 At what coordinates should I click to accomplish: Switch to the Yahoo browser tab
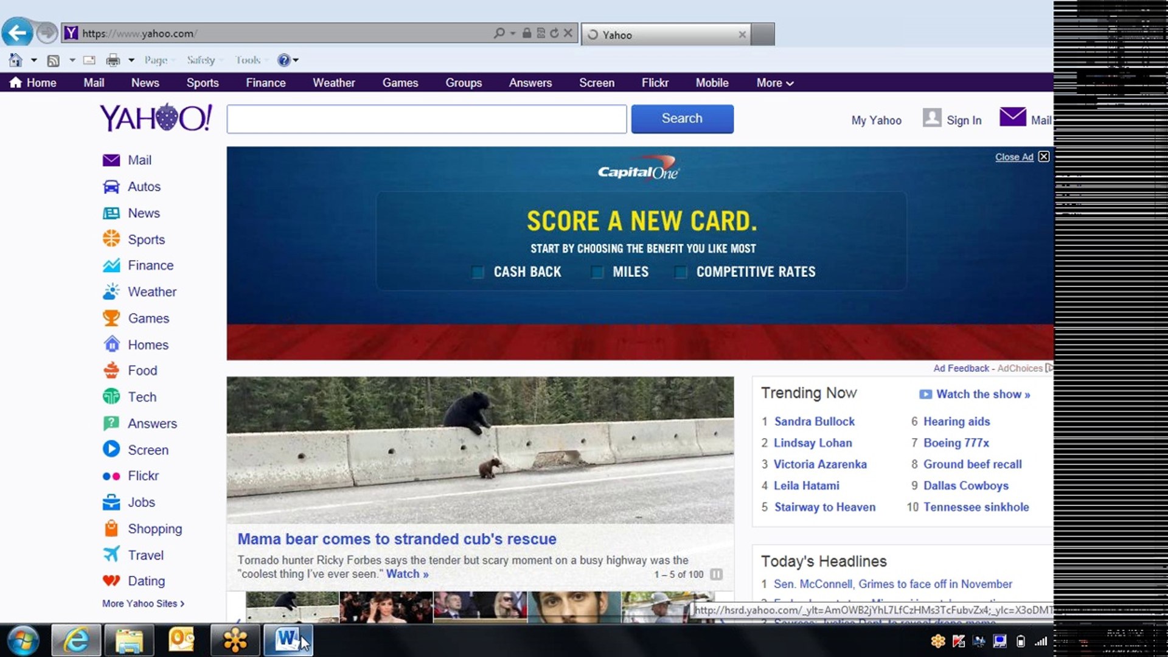[x=666, y=35]
